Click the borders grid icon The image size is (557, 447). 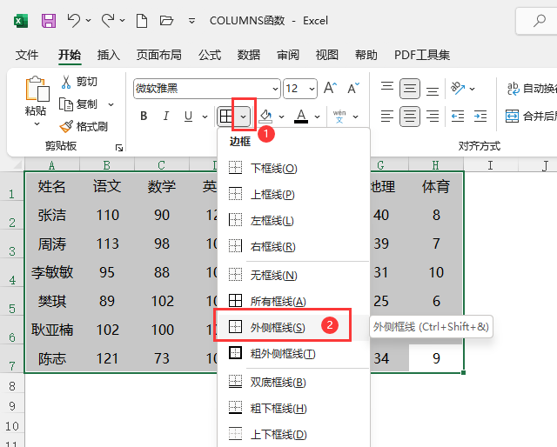(x=226, y=117)
